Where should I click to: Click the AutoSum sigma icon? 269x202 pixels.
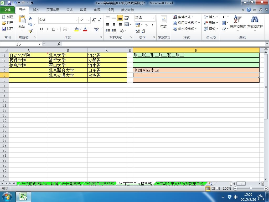[224, 17]
